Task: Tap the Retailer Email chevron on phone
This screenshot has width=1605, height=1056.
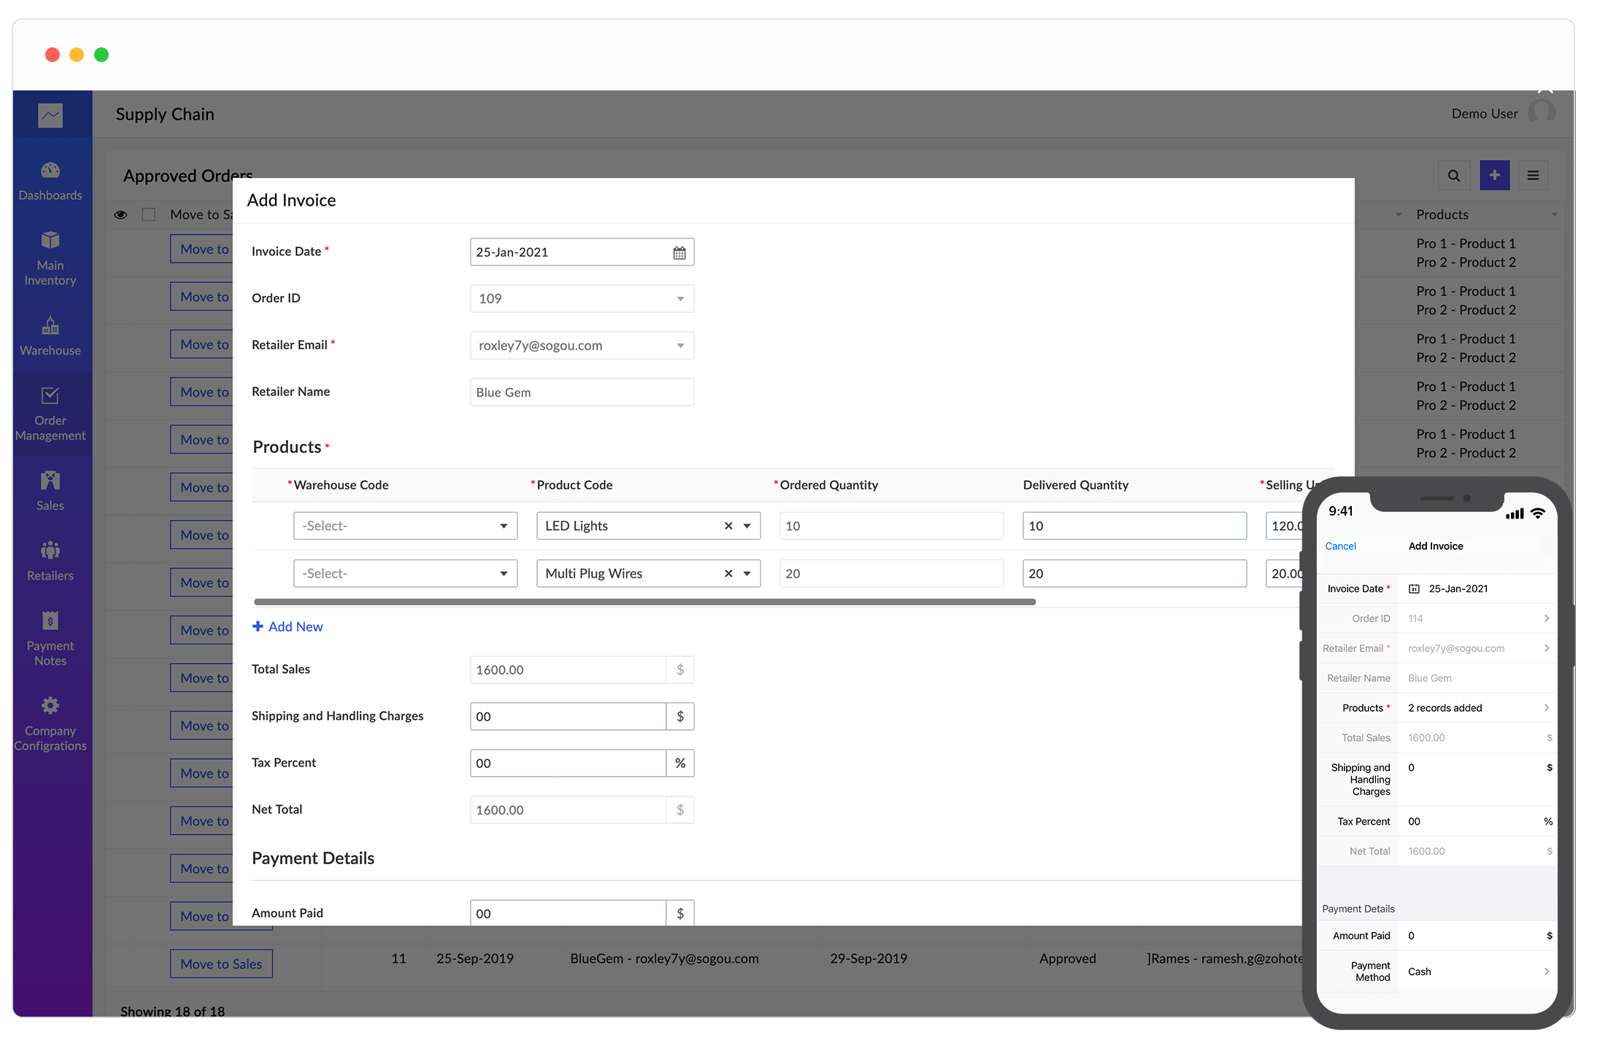Action: click(x=1546, y=648)
